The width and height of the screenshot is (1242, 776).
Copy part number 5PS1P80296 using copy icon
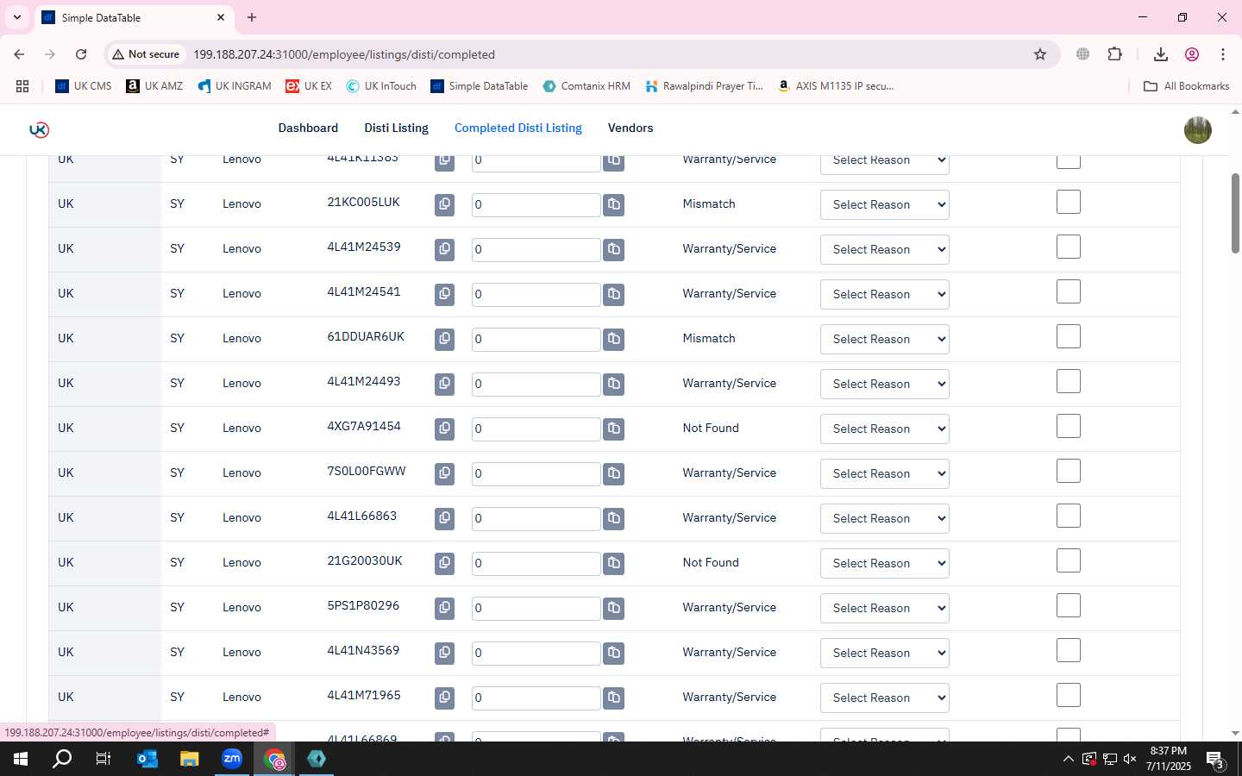pyautogui.click(x=444, y=608)
